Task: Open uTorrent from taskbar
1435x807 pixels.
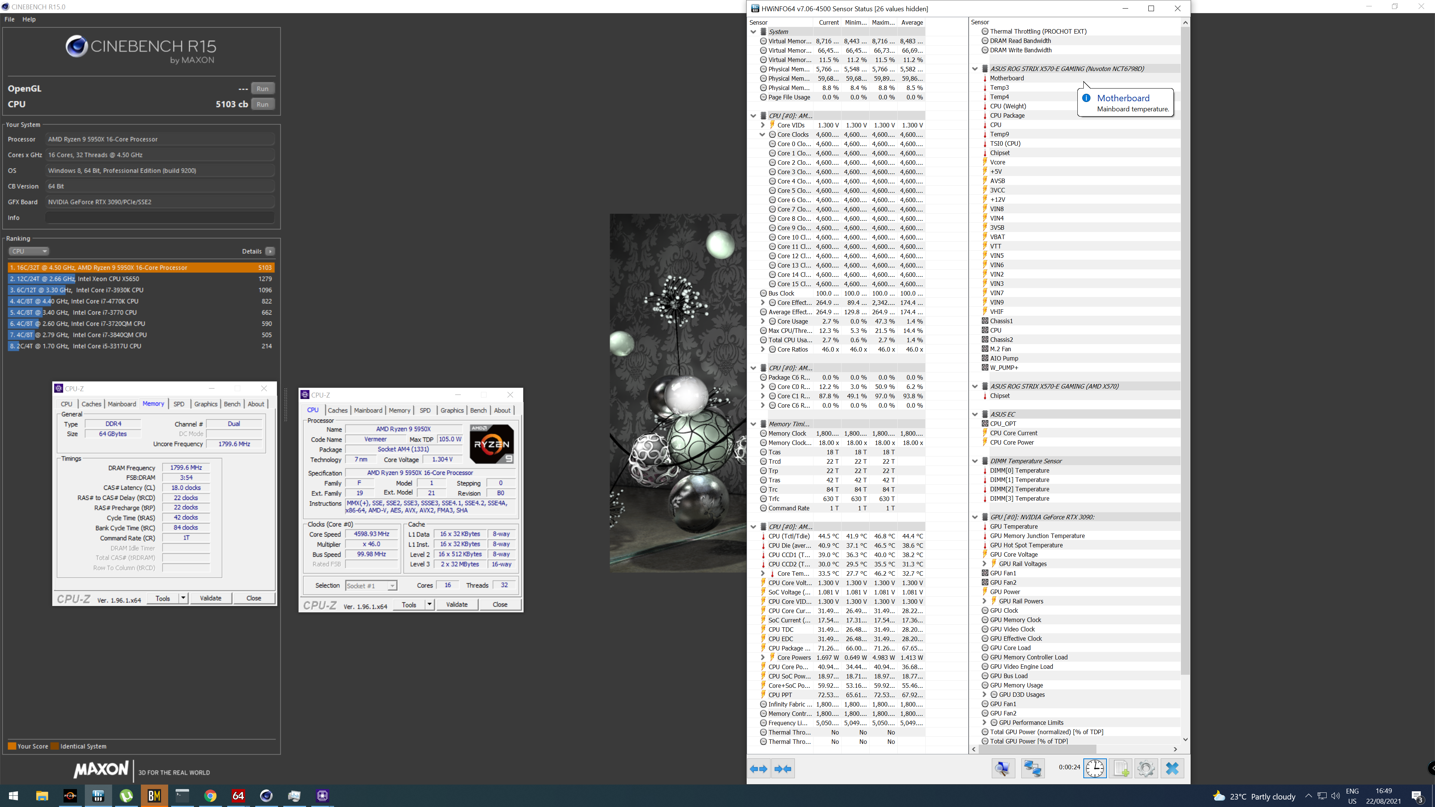Action: (126, 796)
